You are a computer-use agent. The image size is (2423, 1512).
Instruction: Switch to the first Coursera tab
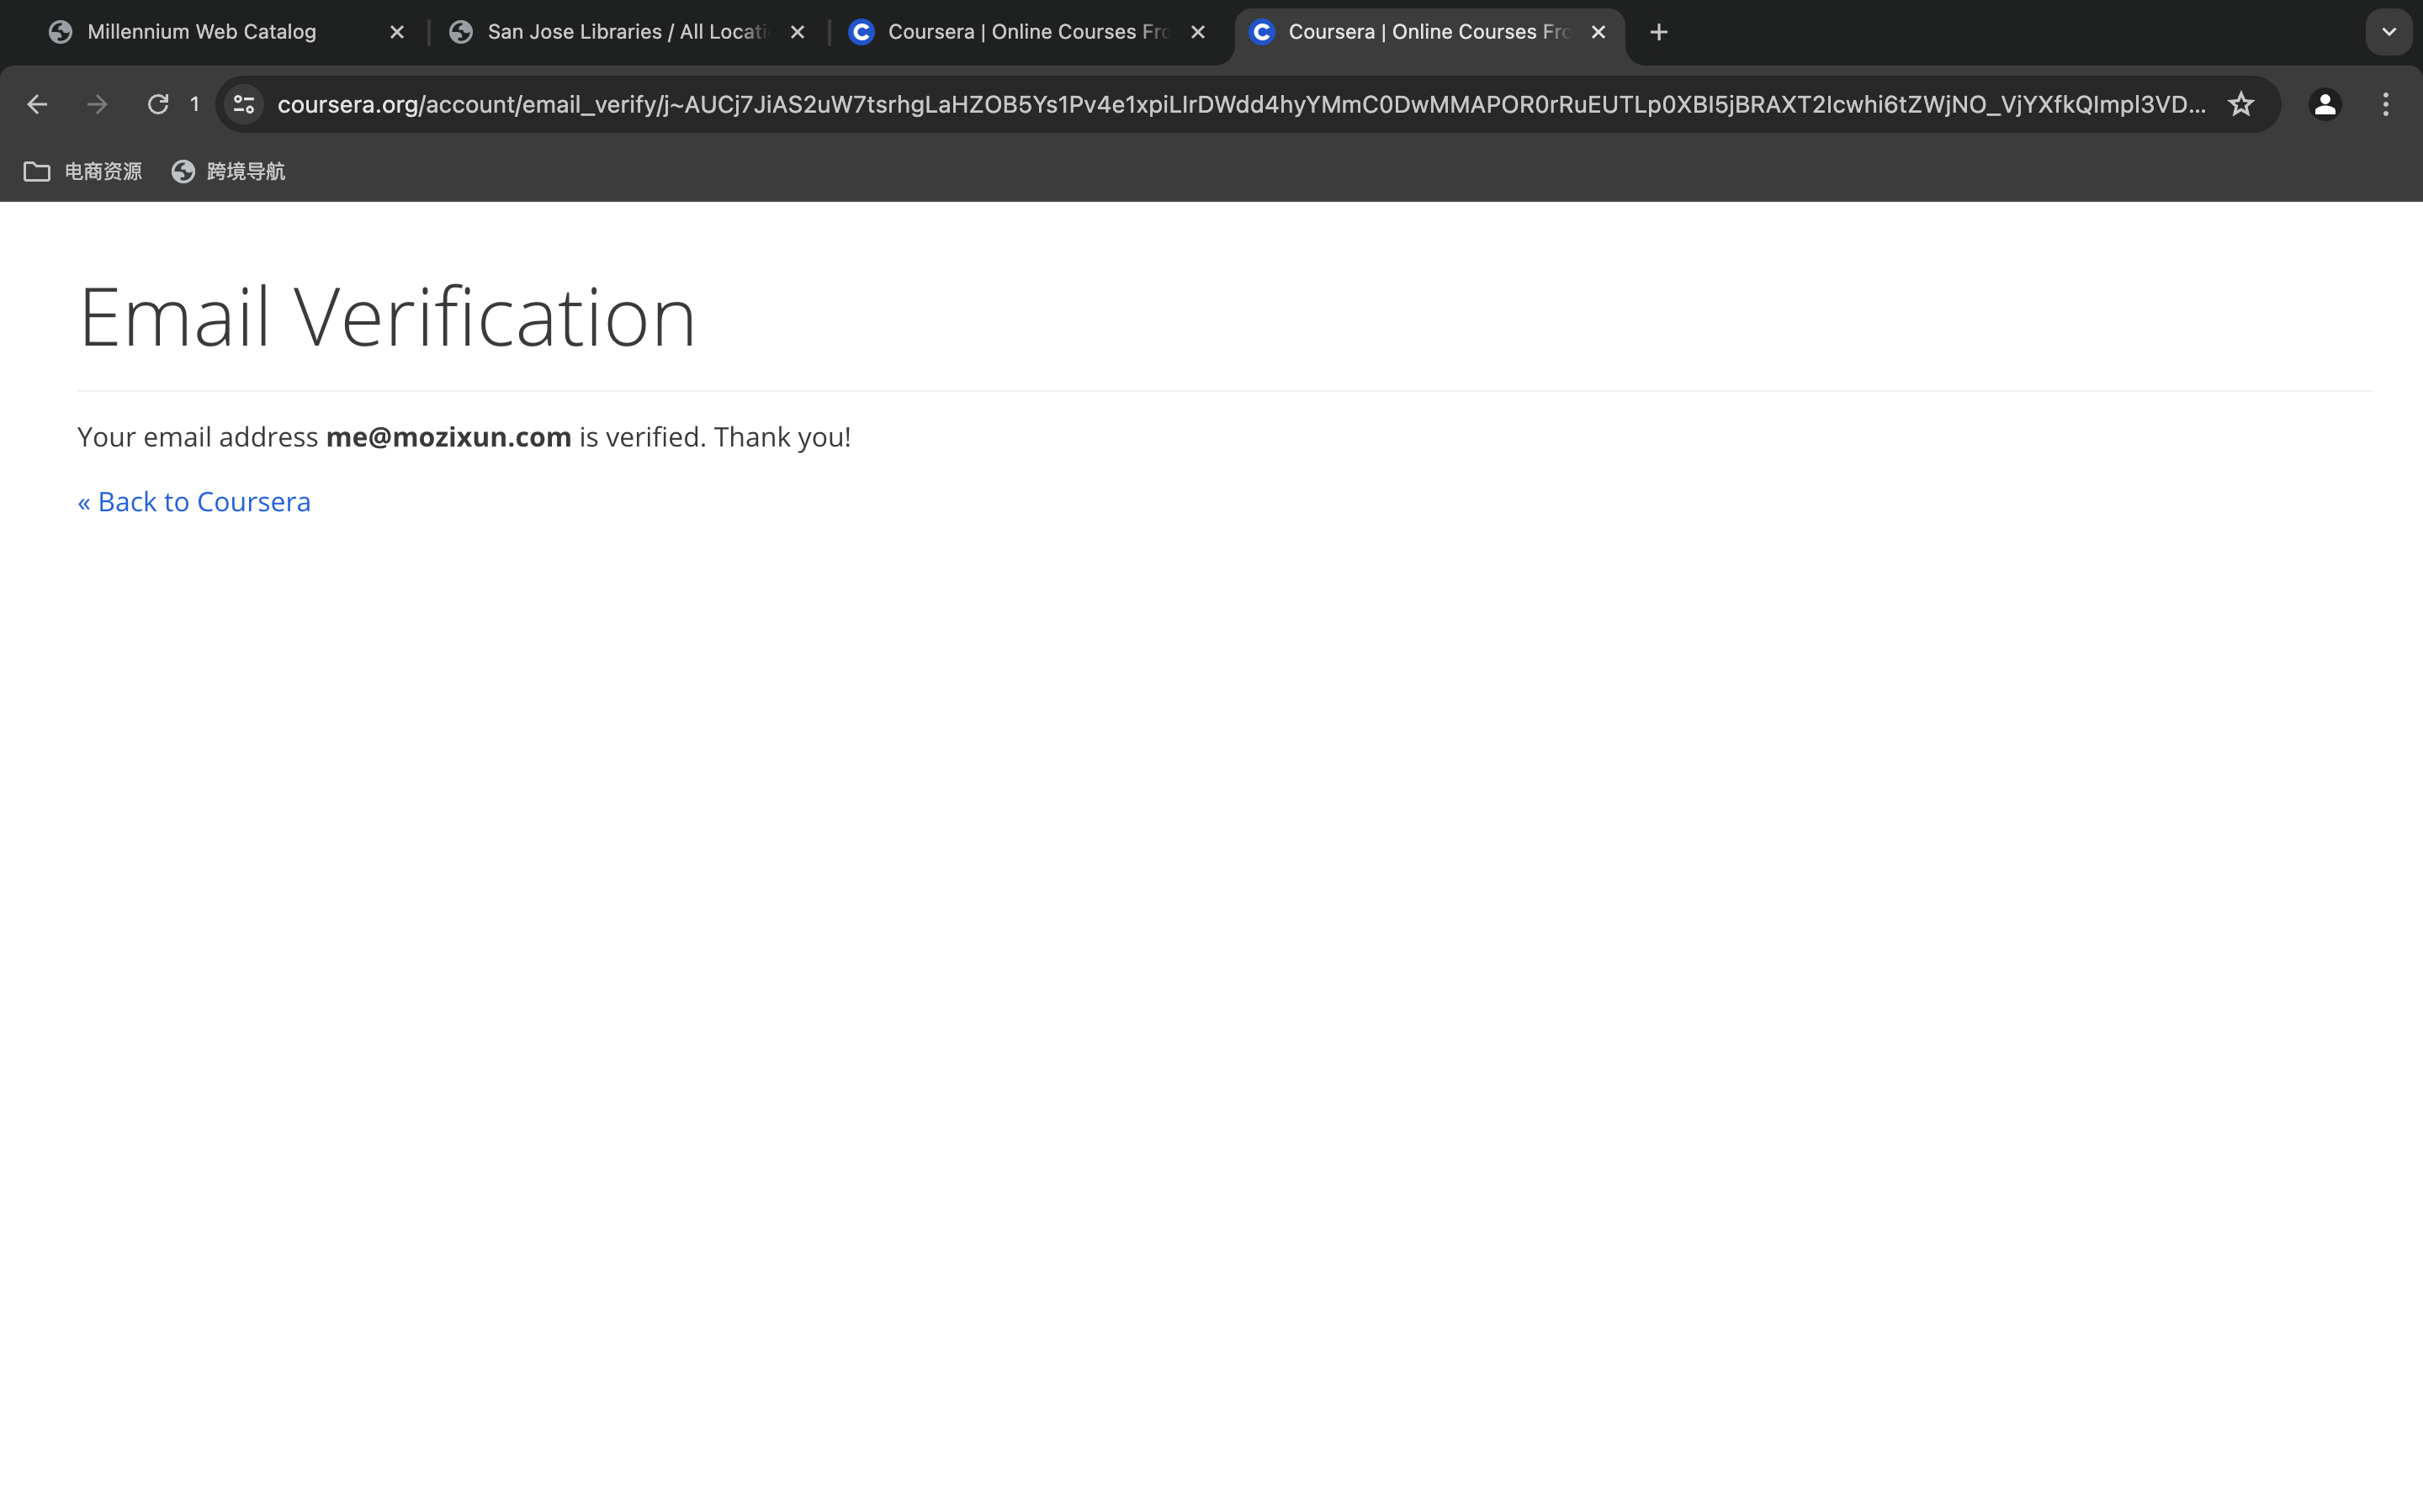[x=1027, y=32]
